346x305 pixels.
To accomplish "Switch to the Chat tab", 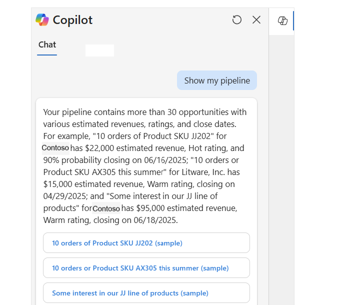I will 47,45.
